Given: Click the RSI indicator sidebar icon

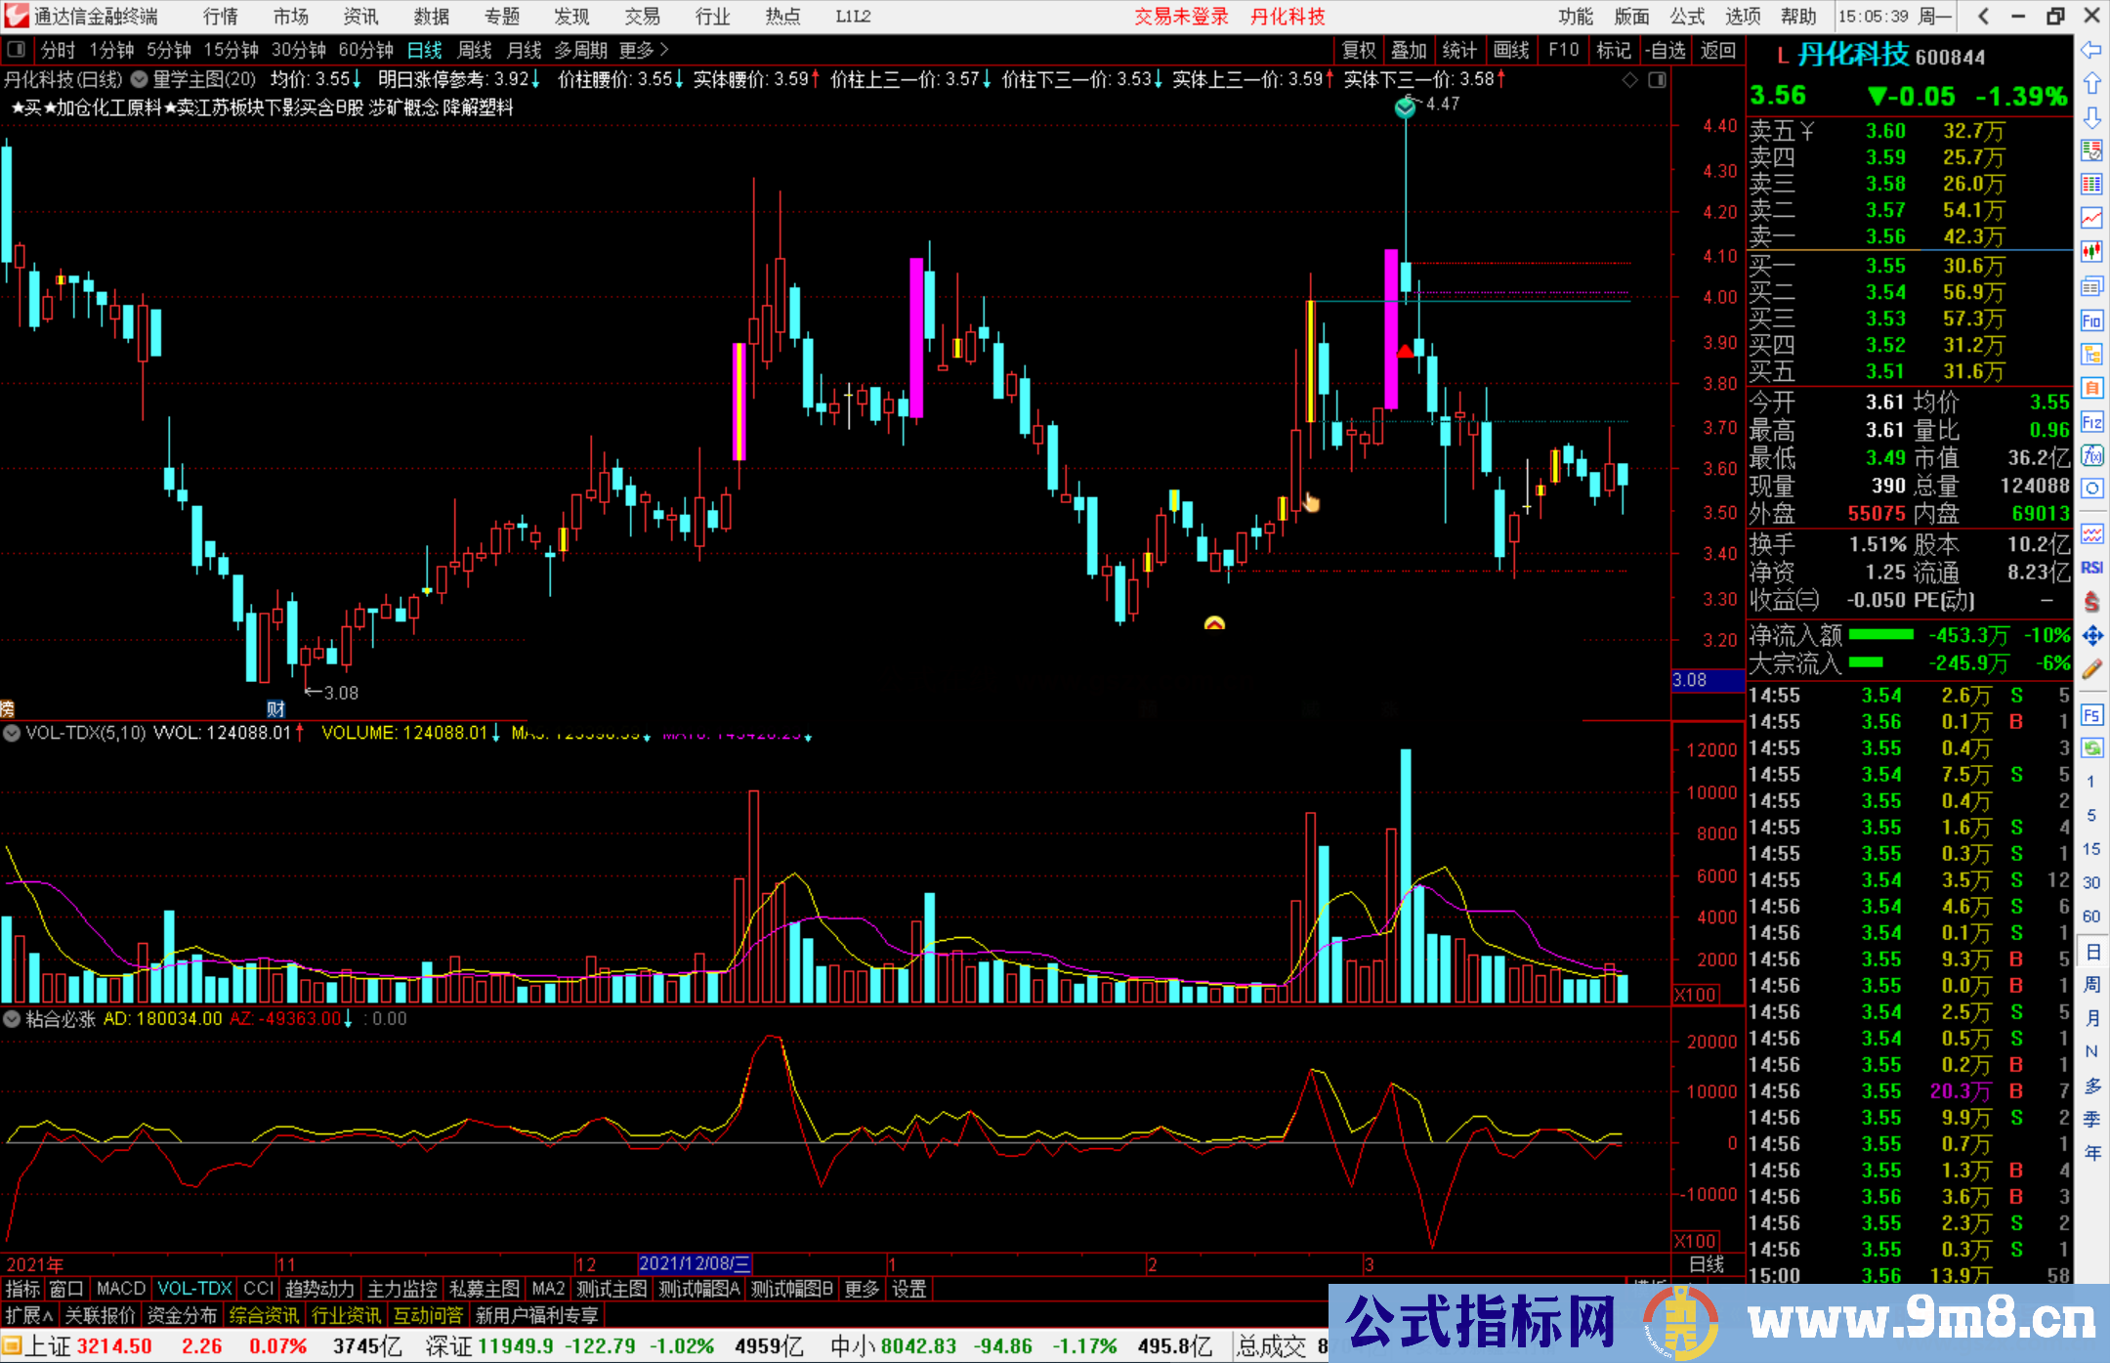Looking at the screenshot, I should pos(2091,568).
